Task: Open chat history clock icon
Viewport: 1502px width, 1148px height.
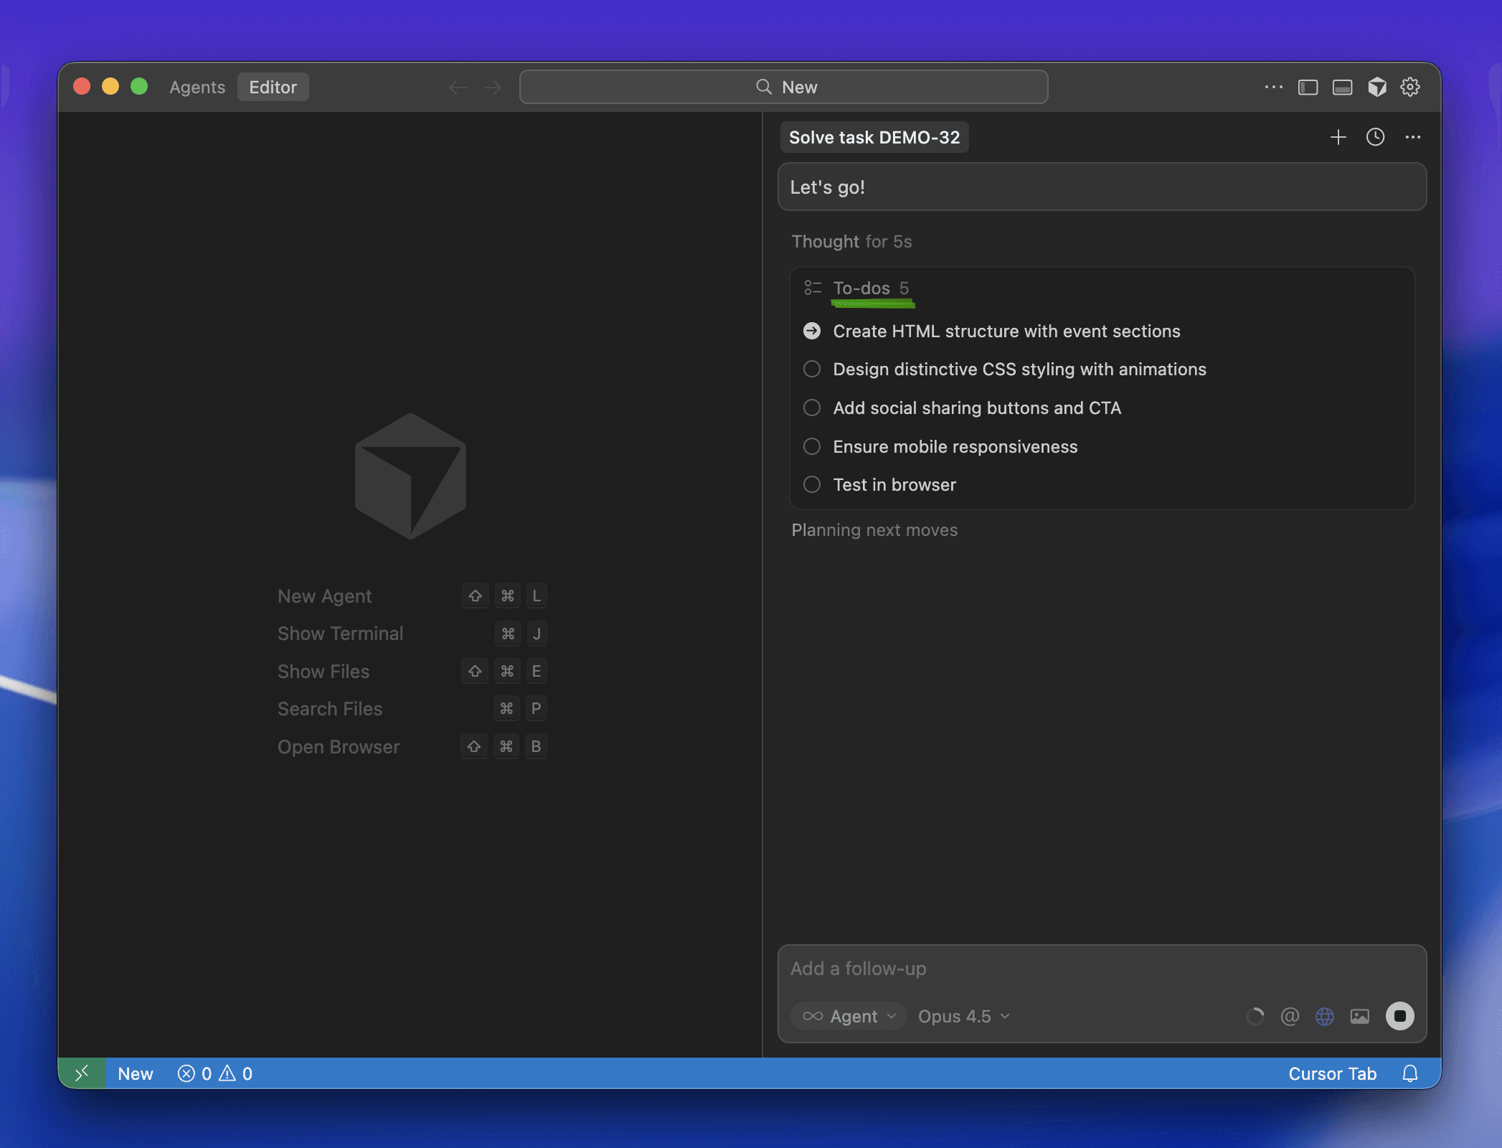Action: point(1375,137)
